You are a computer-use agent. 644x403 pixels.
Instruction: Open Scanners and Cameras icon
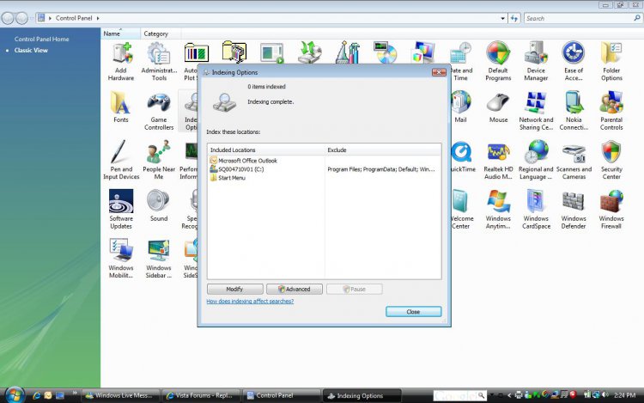(x=574, y=161)
